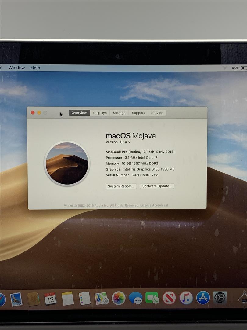This screenshot has width=247, height=330.
Task: Open the License Agreement link
Action: (154, 205)
